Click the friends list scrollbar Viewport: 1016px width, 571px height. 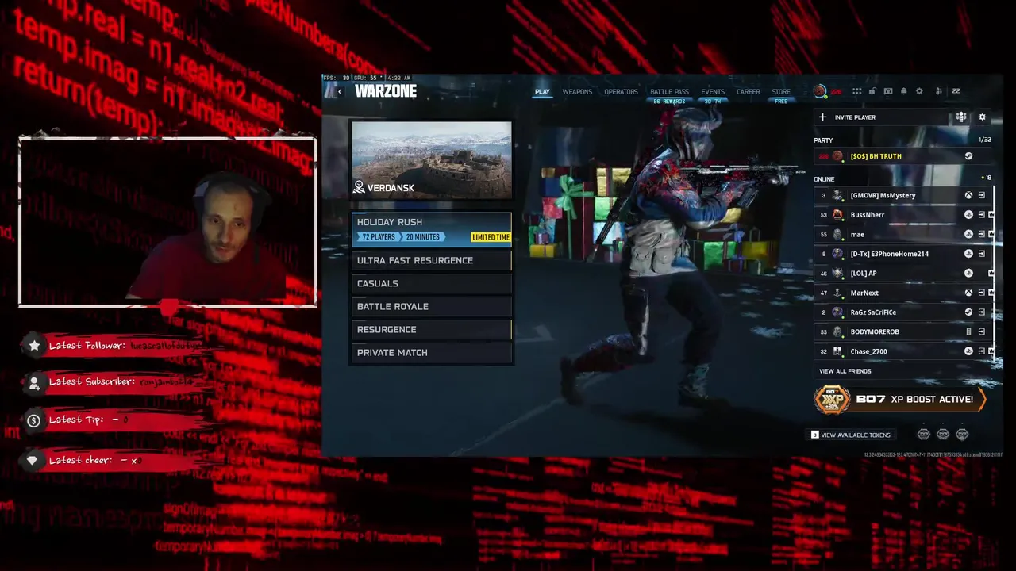coord(994,274)
